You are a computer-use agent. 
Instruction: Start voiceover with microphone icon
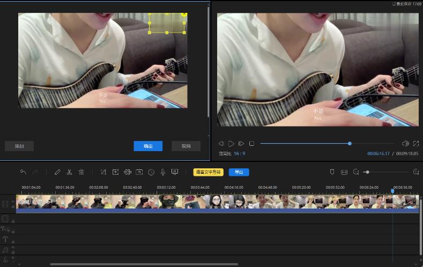click(163, 172)
